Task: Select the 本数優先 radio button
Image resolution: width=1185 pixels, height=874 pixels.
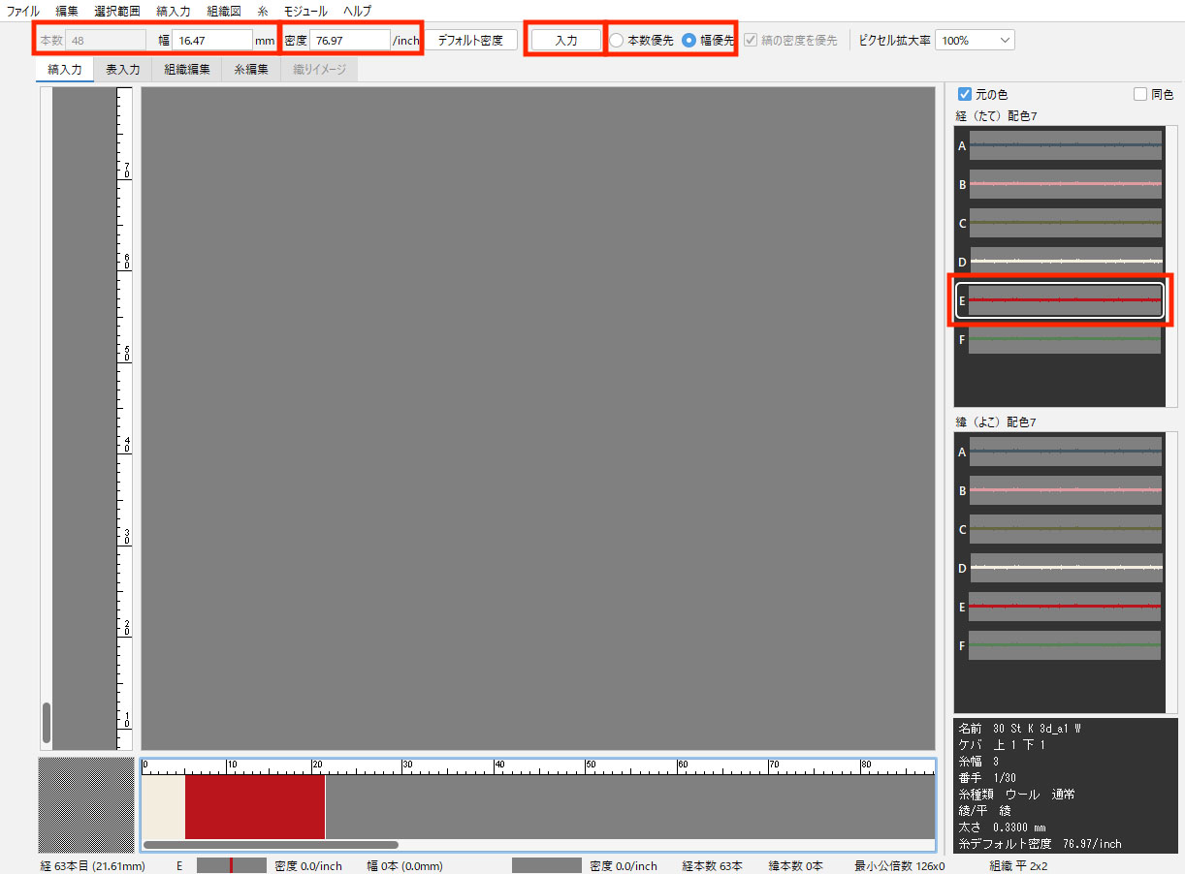Action: pyautogui.click(x=617, y=41)
